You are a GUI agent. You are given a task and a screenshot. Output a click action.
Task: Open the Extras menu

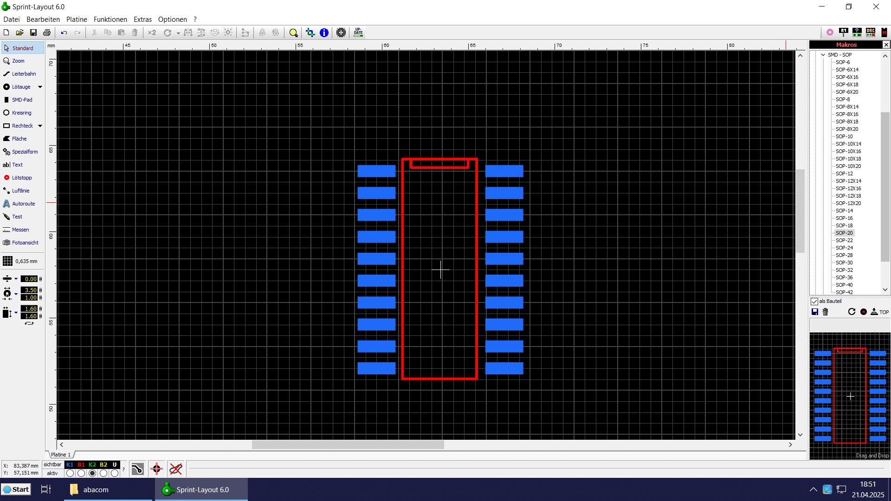142,19
